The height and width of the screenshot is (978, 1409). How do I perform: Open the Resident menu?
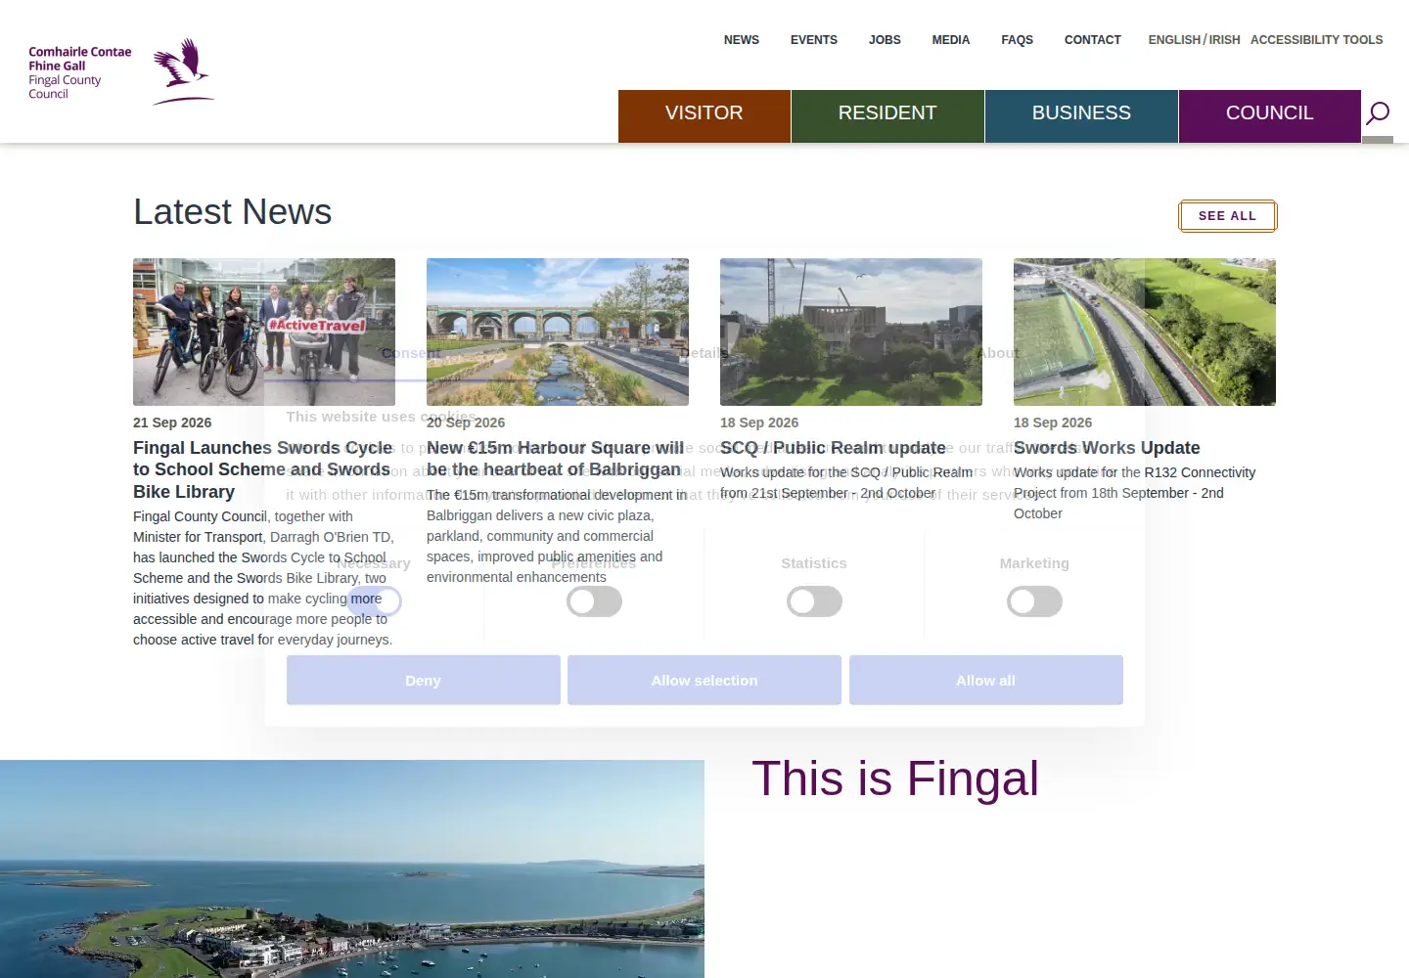pos(887,116)
